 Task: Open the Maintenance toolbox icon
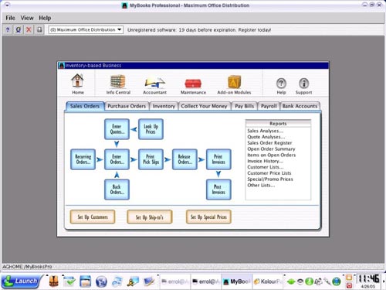pyautogui.click(x=193, y=84)
